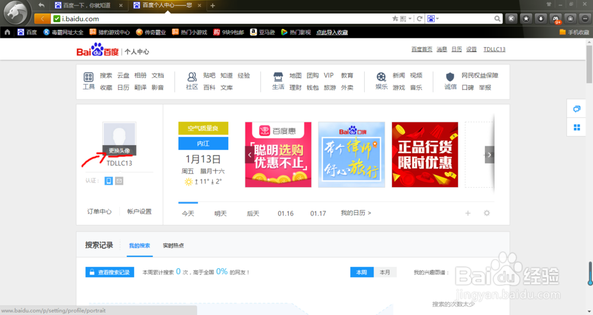
Task: Open 云盘 tool link
Action: pos(123,76)
